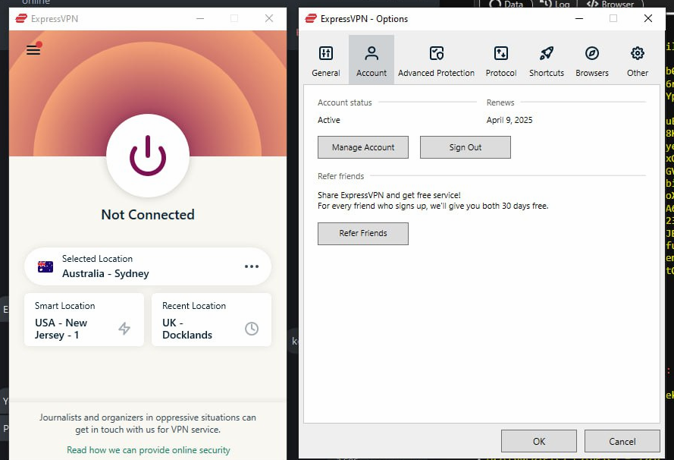674x460 pixels.
Task: Click the 'Active' account status value
Action: (x=329, y=120)
